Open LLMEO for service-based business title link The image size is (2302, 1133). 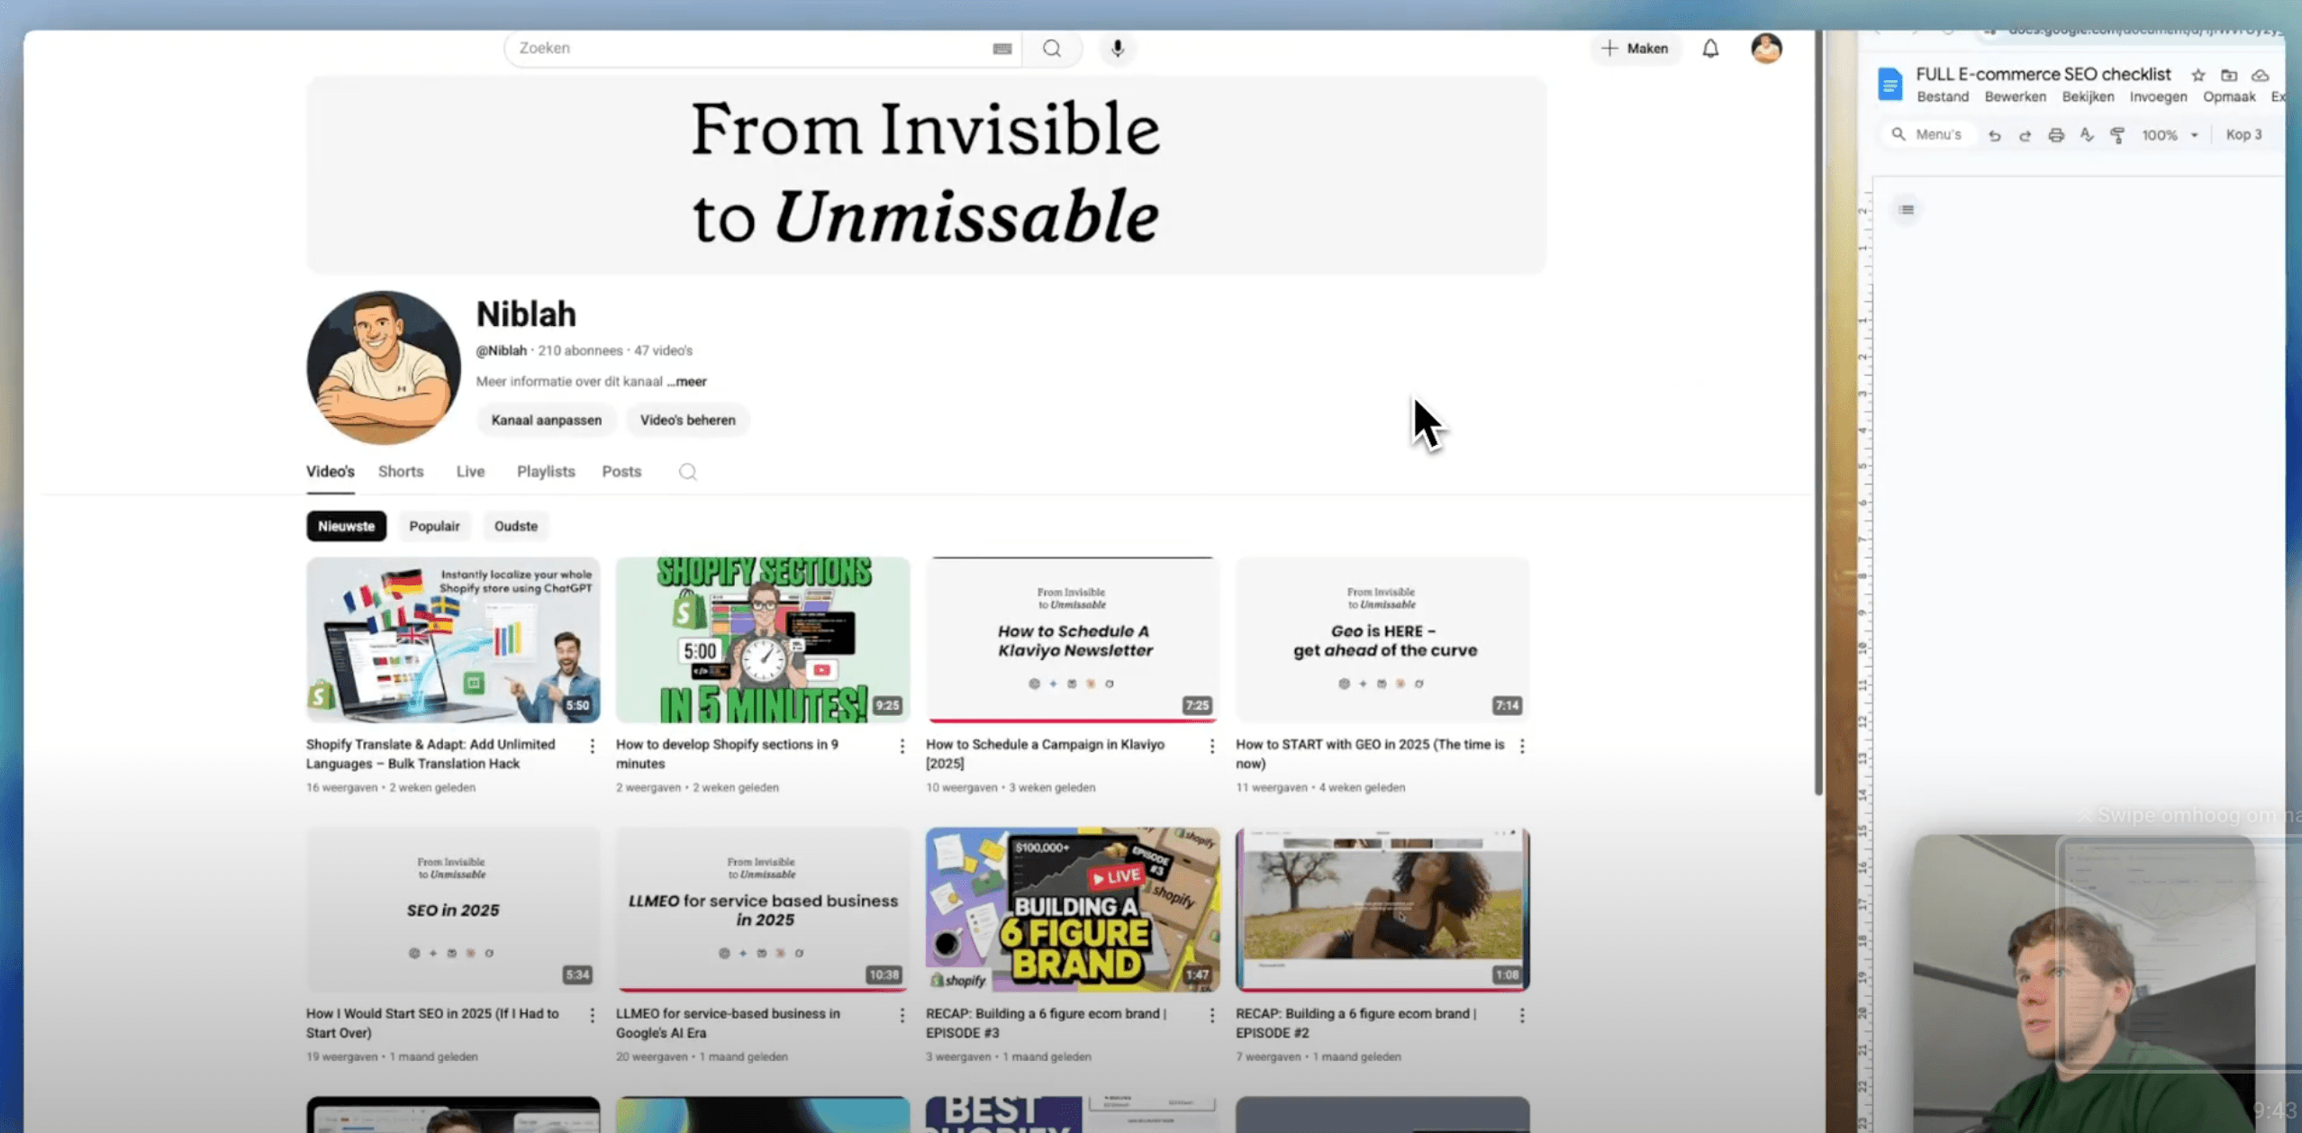click(728, 1023)
